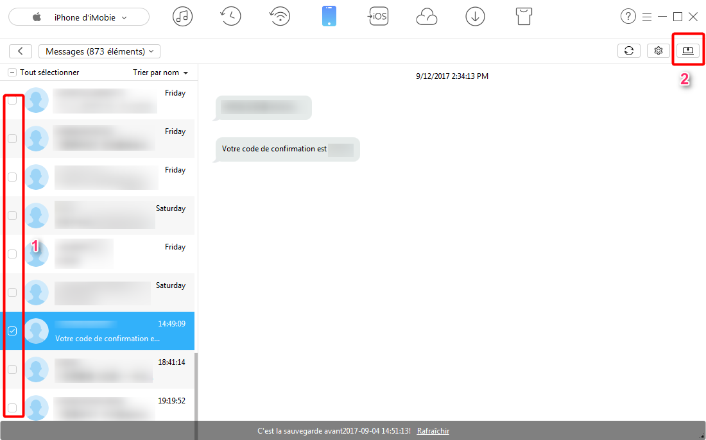The height and width of the screenshot is (440, 706).
Task: Click the blurred first message bubble
Action: [263, 108]
